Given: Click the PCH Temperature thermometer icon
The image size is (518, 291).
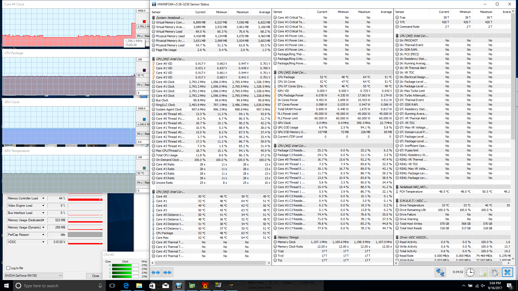Looking at the screenshot, I should tap(397, 192).
